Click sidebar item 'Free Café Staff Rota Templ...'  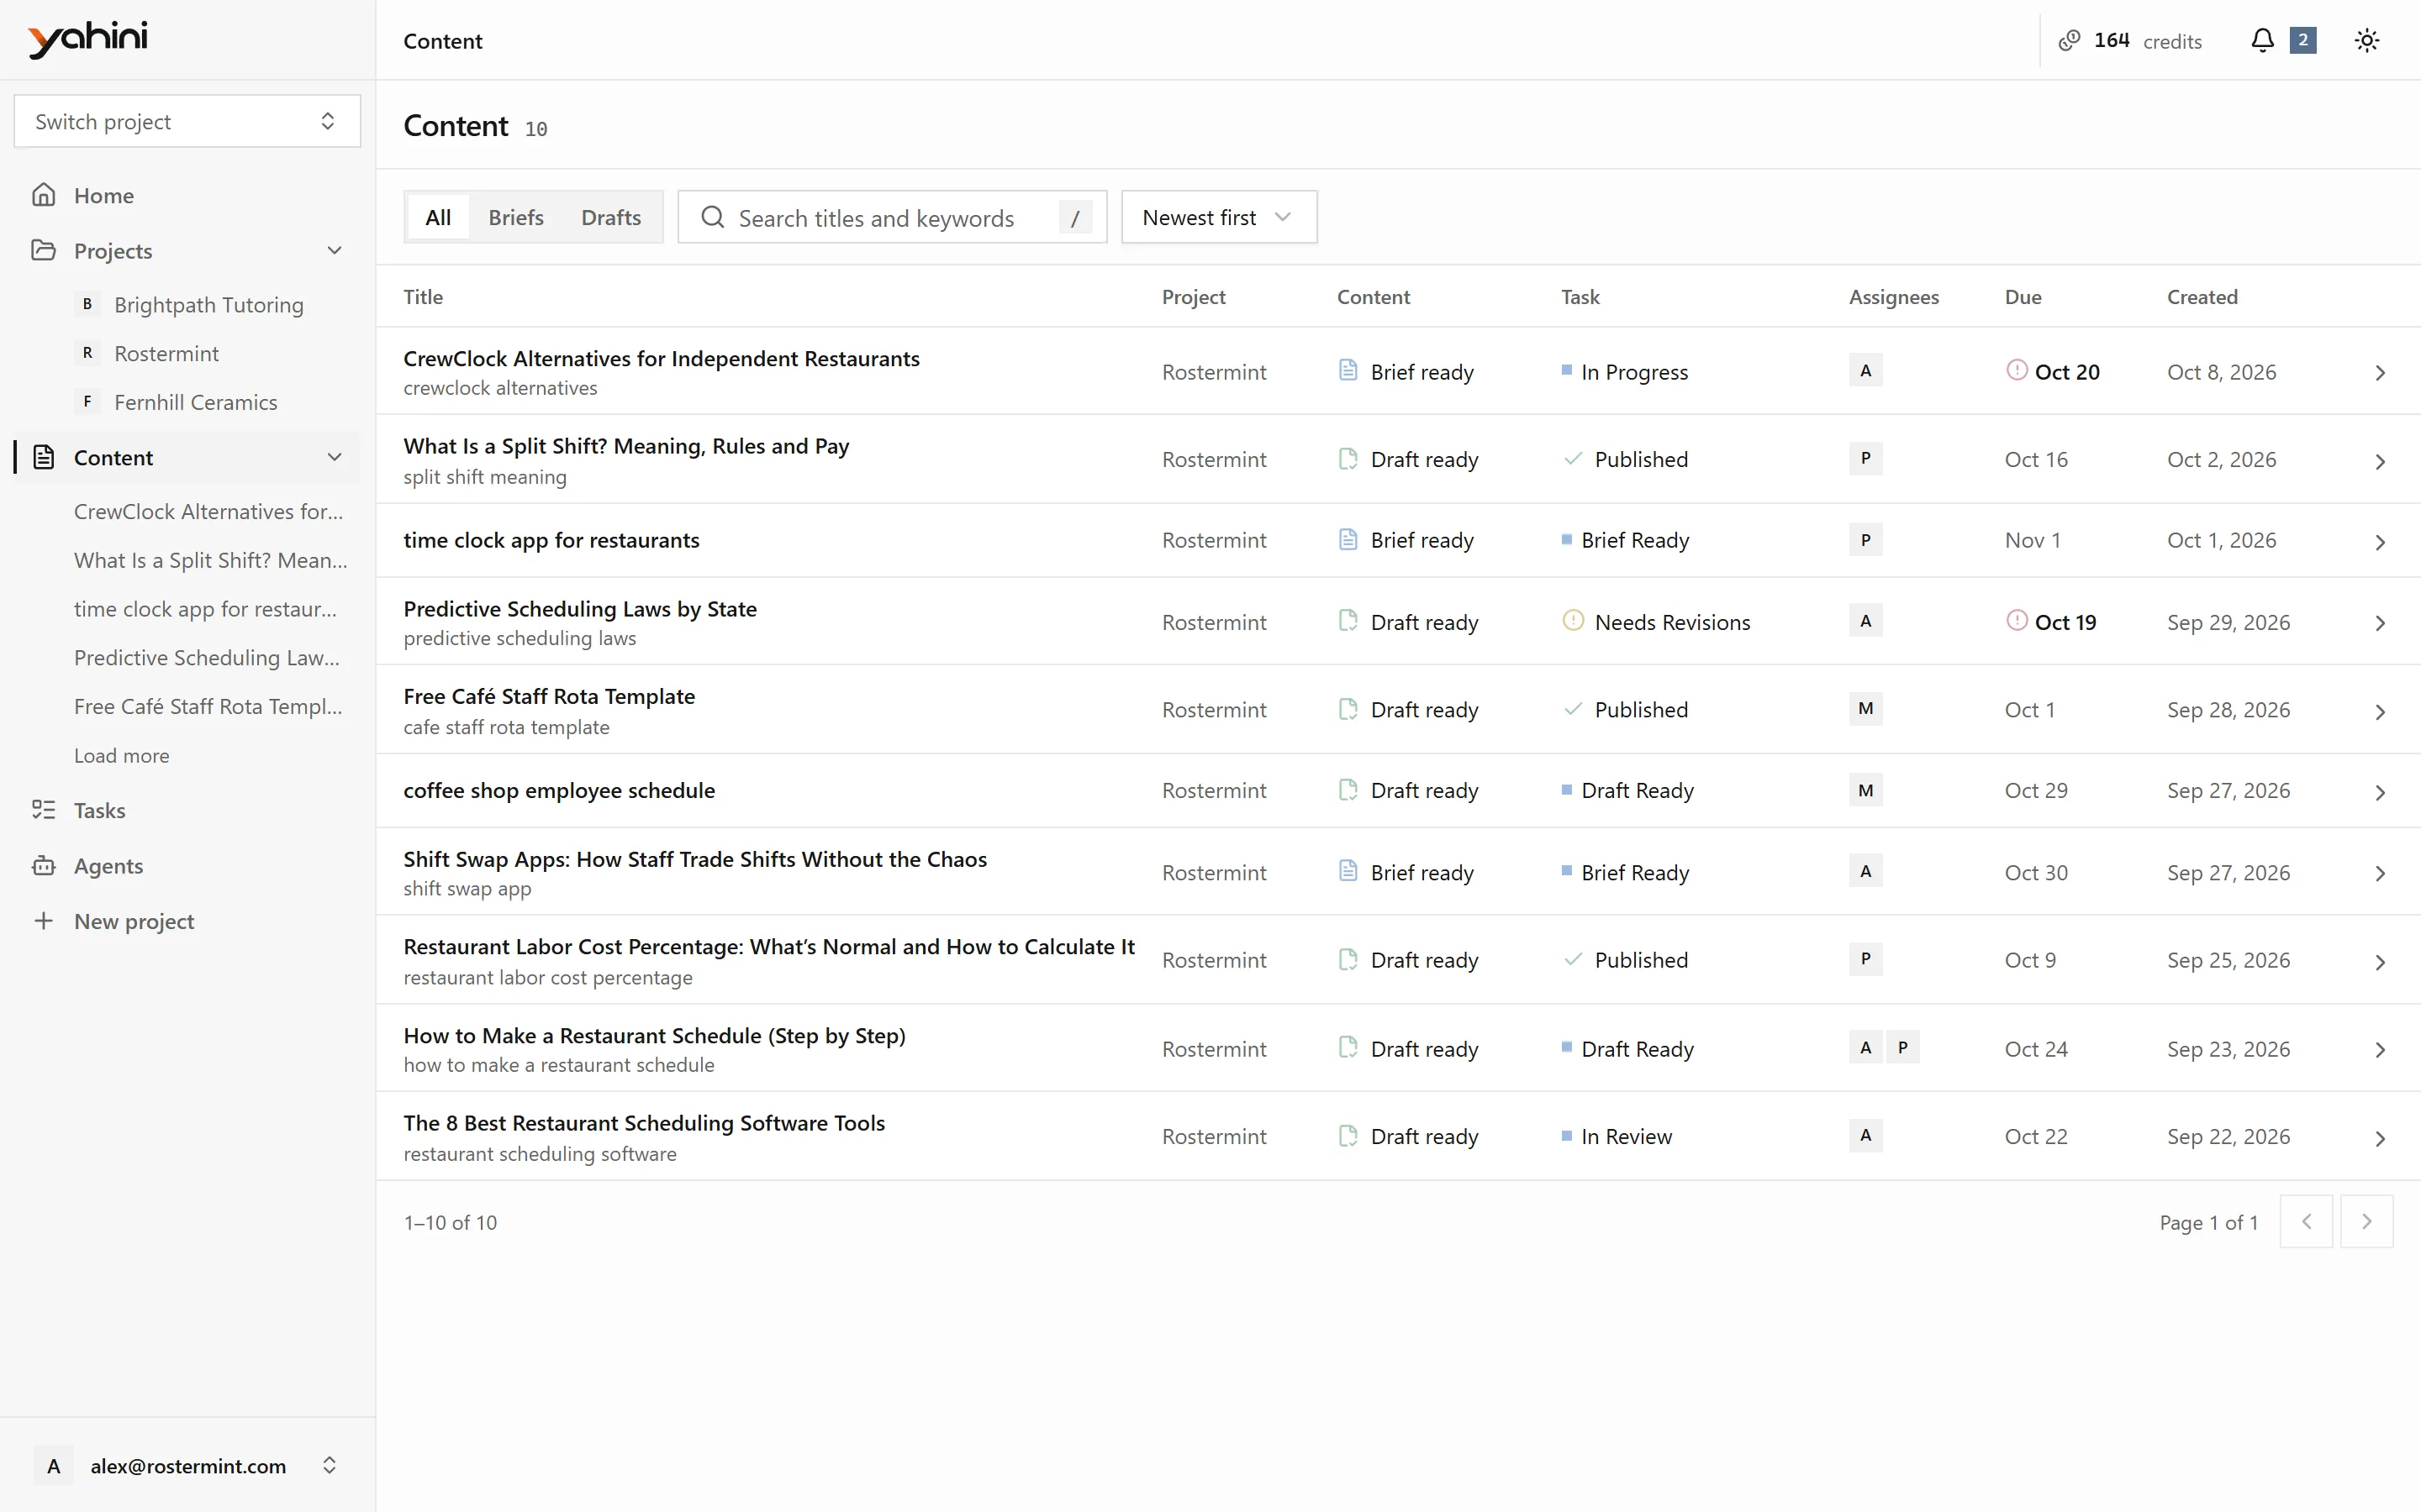tap(208, 706)
